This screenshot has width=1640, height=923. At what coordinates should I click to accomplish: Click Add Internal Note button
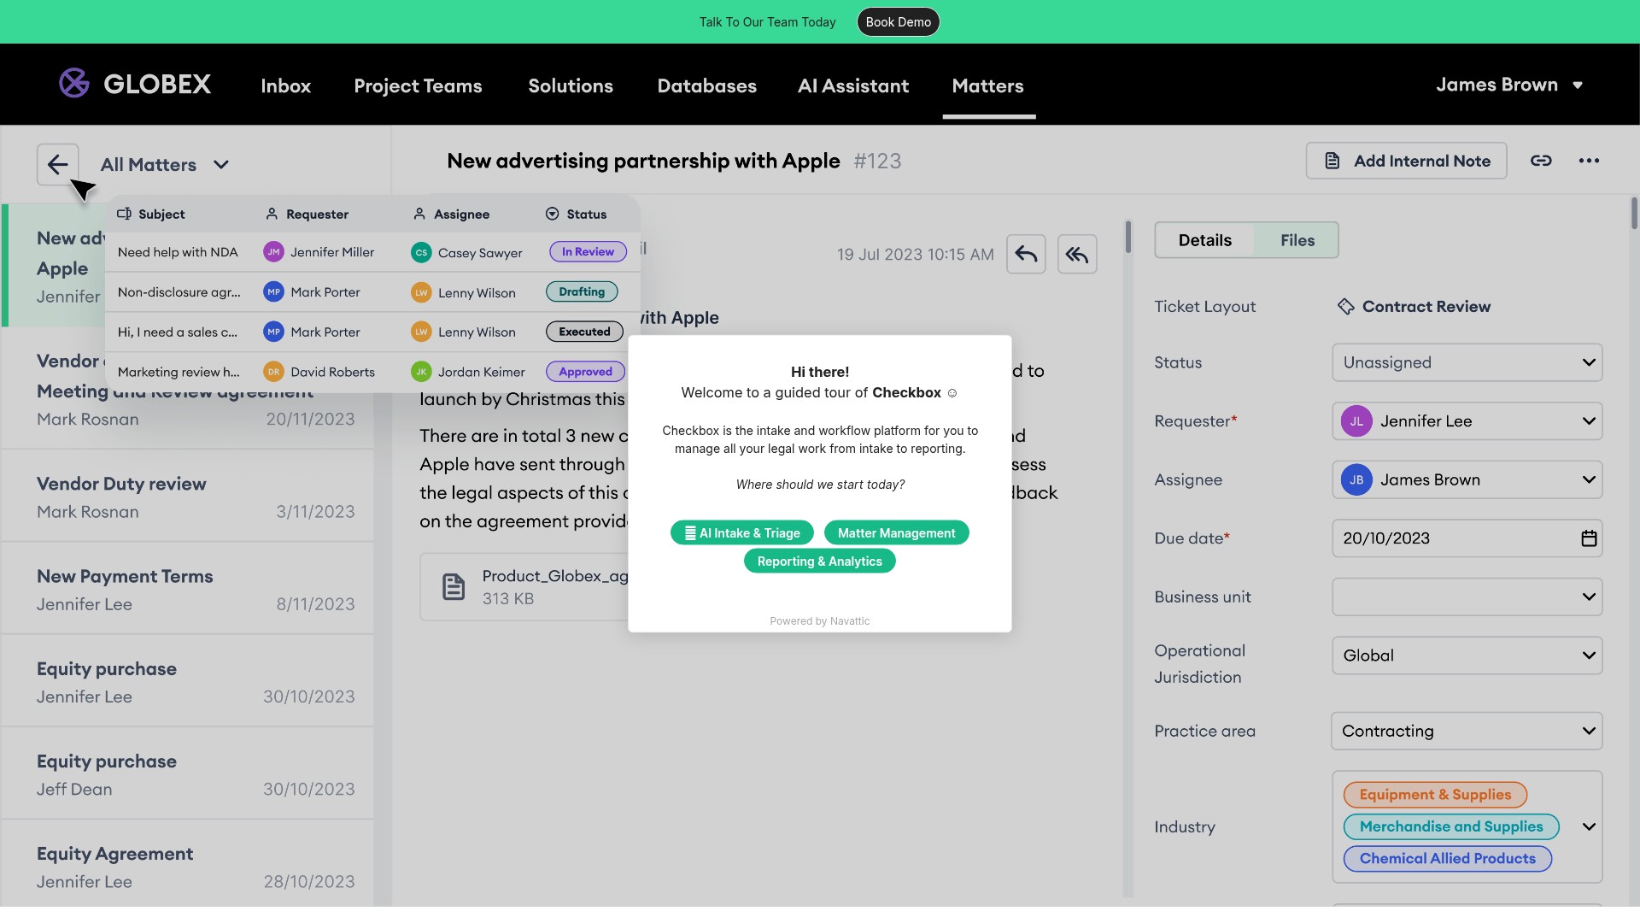[1406, 161]
